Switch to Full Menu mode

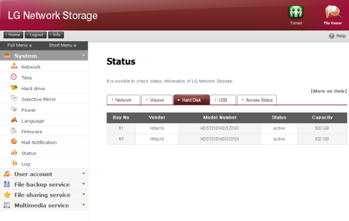coord(19,45)
